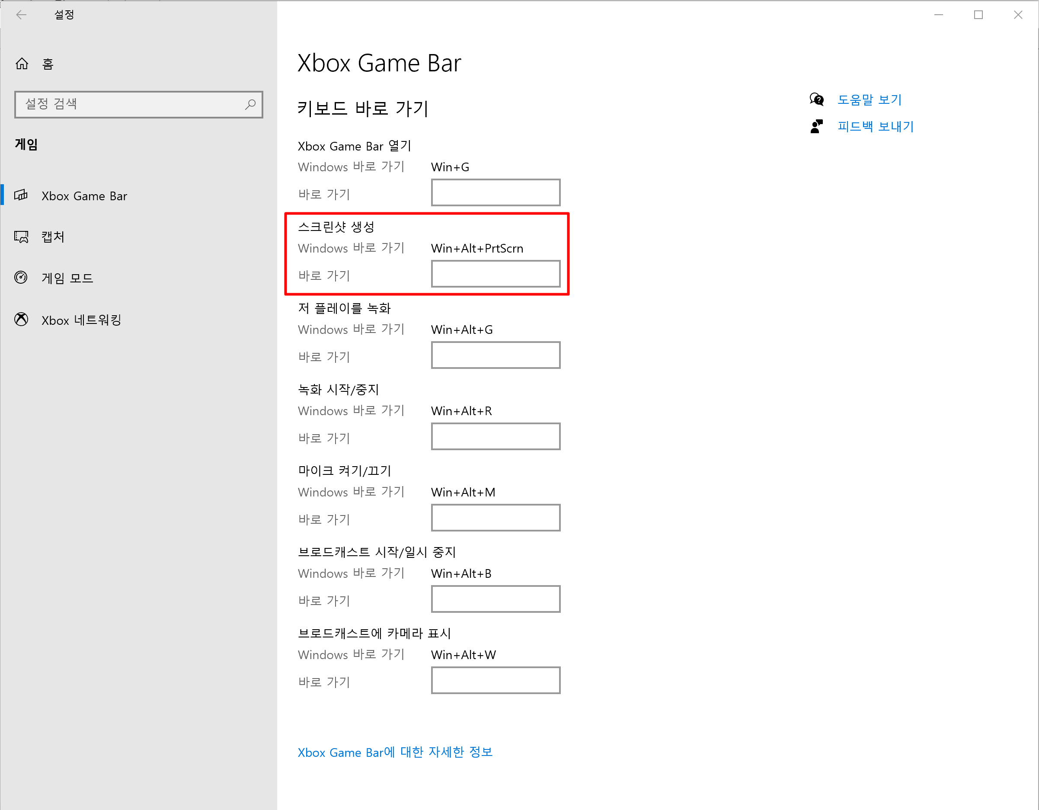Click the 도움말 보기 help bubble icon
Viewport: 1039px width, 810px height.
point(816,99)
